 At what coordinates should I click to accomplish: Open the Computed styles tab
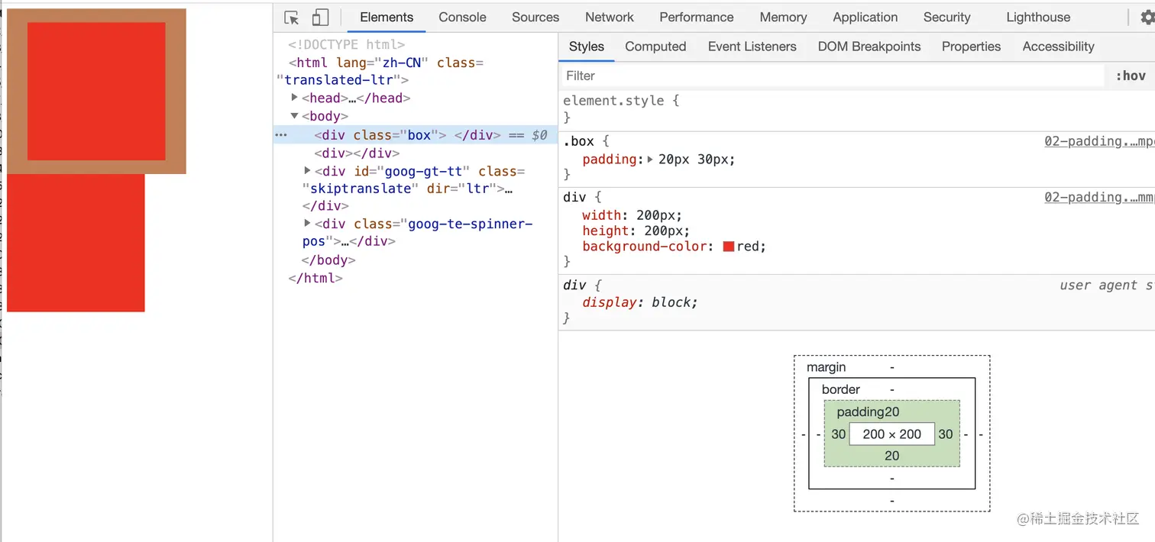655,47
